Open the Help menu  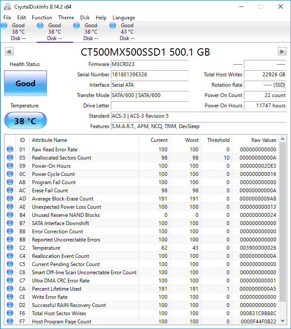click(x=101, y=18)
